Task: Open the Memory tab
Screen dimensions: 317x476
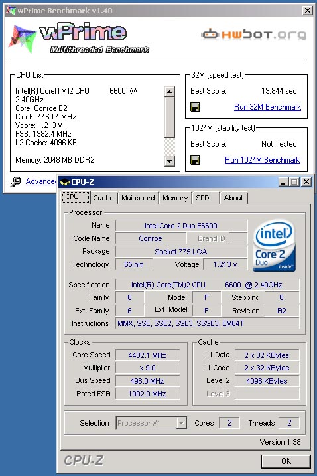Action: pyautogui.click(x=175, y=198)
